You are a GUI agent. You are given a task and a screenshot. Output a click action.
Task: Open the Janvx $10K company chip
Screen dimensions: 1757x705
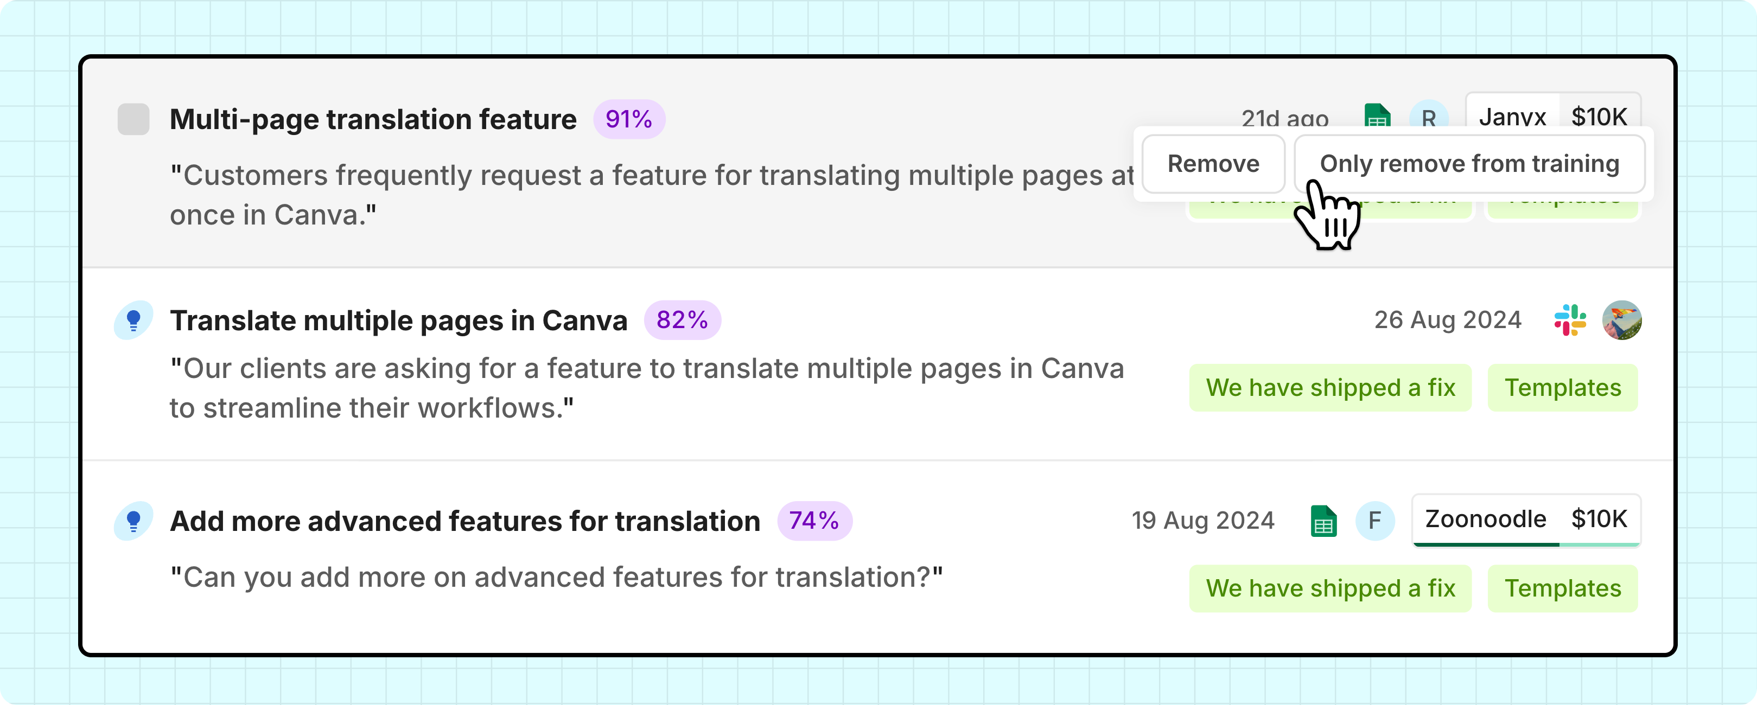pos(1552,112)
